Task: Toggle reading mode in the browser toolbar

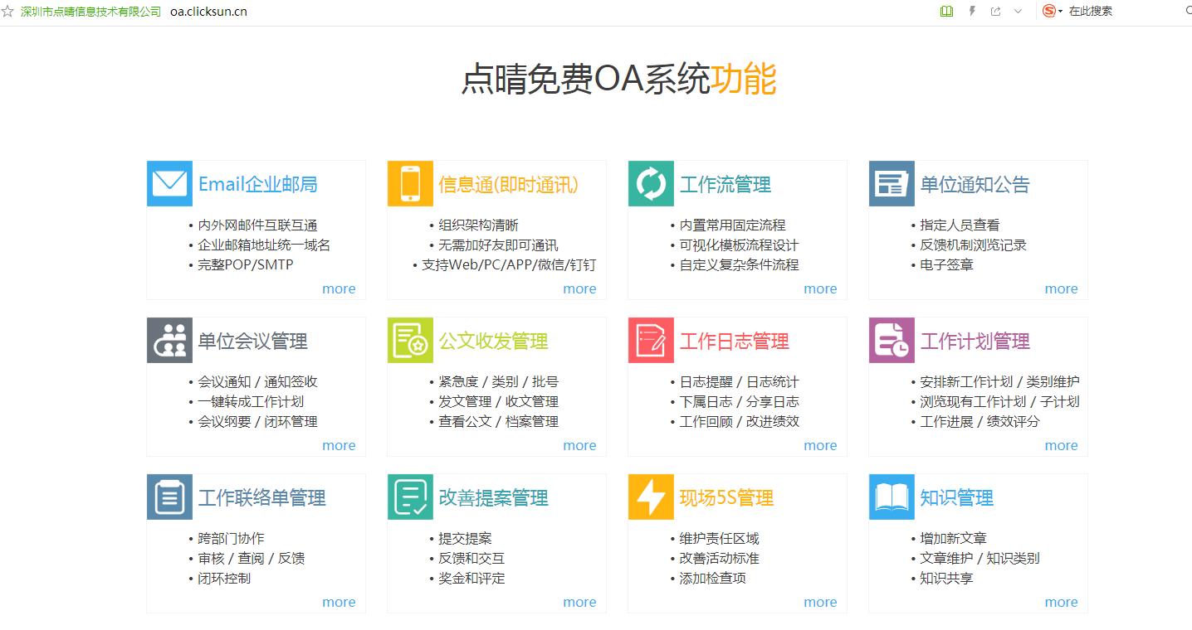Action: pos(945,12)
